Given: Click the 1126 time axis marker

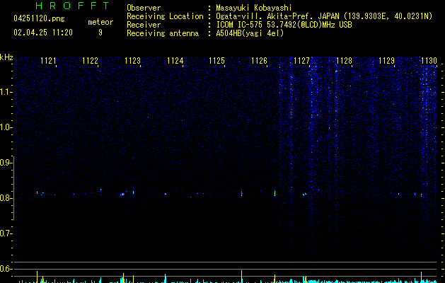Looking at the screenshot, I should 260,61.
